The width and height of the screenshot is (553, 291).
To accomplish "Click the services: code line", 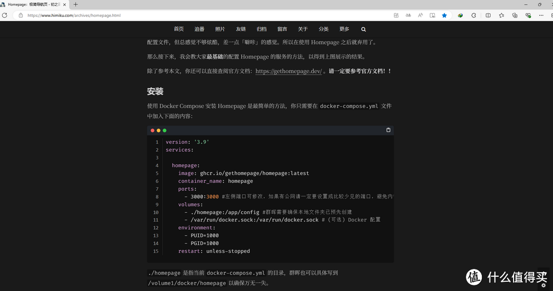I will (x=180, y=150).
